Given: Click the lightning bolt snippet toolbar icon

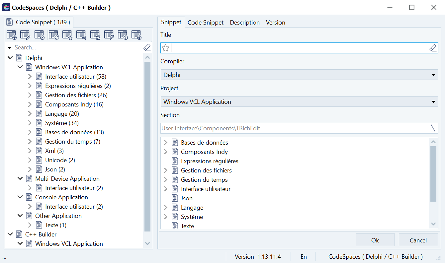Looking at the screenshot, I should pos(109,35).
